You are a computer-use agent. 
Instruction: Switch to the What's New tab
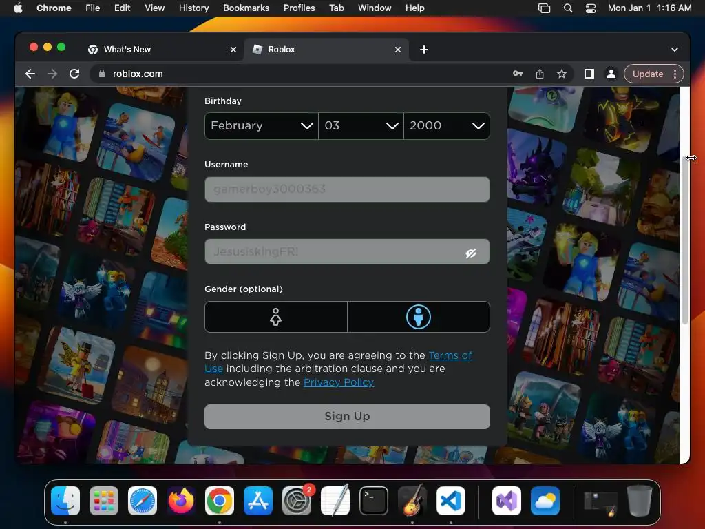pyautogui.click(x=162, y=50)
